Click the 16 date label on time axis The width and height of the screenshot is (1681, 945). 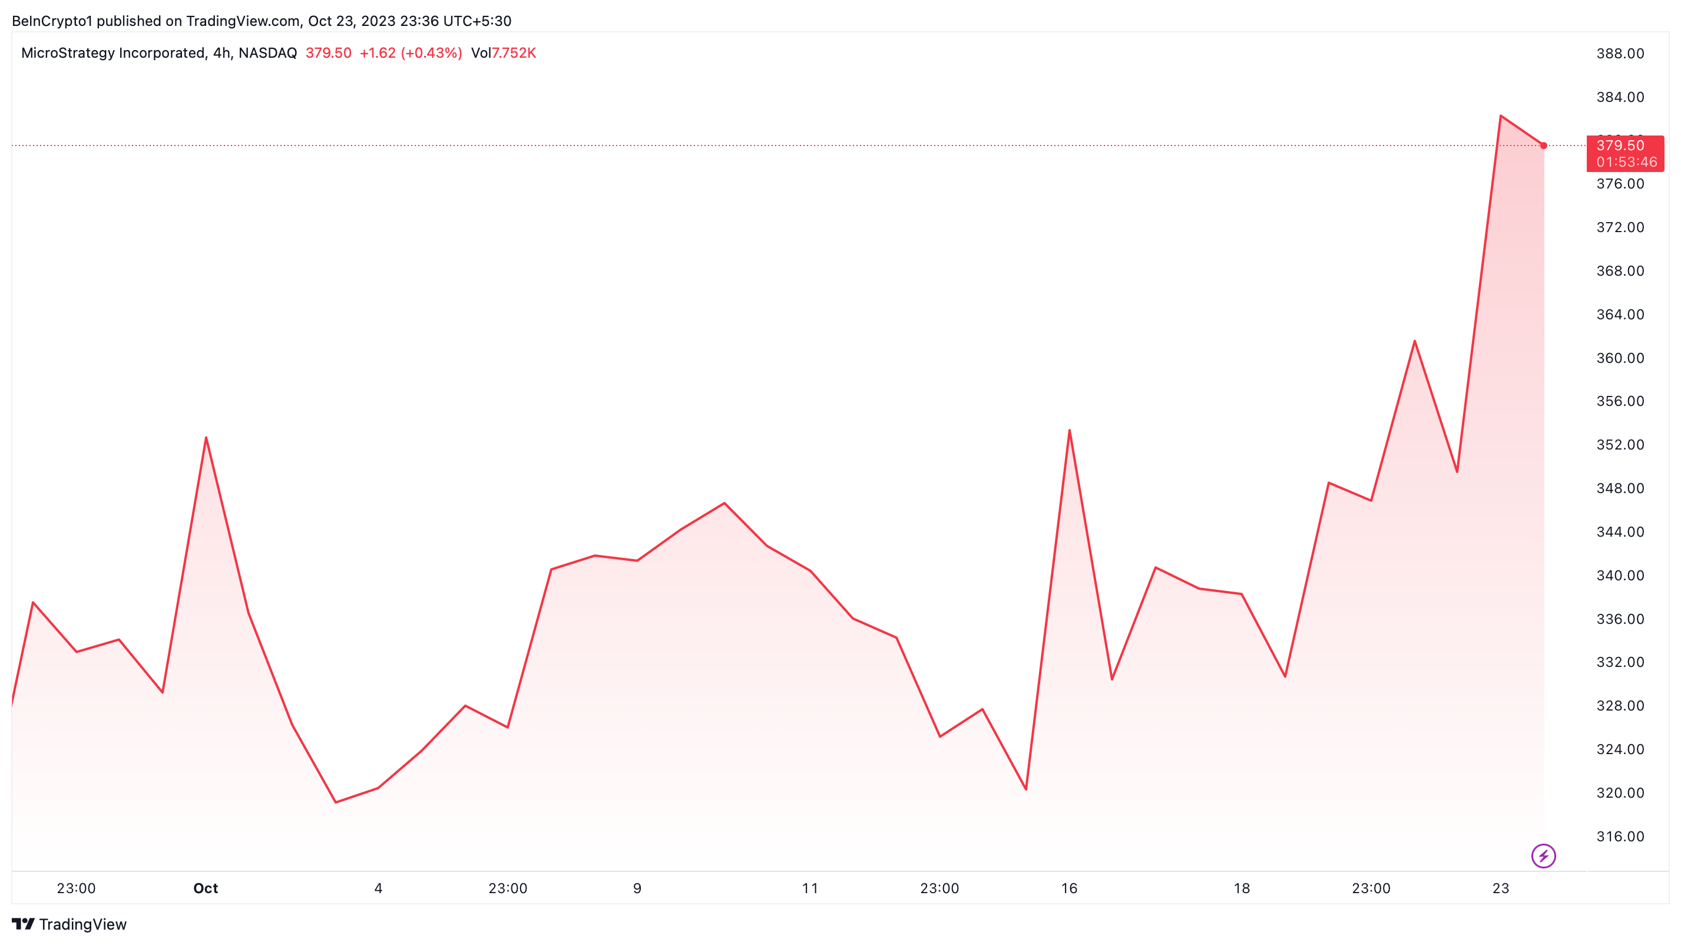(1069, 888)
